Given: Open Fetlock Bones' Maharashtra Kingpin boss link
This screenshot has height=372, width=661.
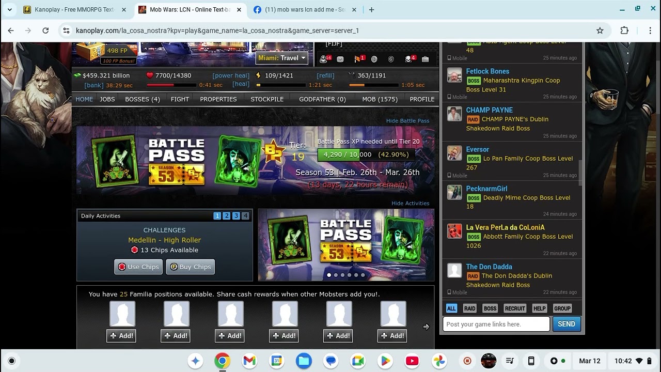Looking at the screenshot, I should 513,85.
